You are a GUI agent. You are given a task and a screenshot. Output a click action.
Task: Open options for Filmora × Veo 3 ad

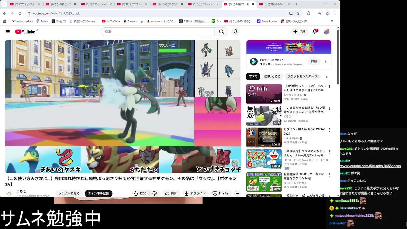[x=326, y=61]
